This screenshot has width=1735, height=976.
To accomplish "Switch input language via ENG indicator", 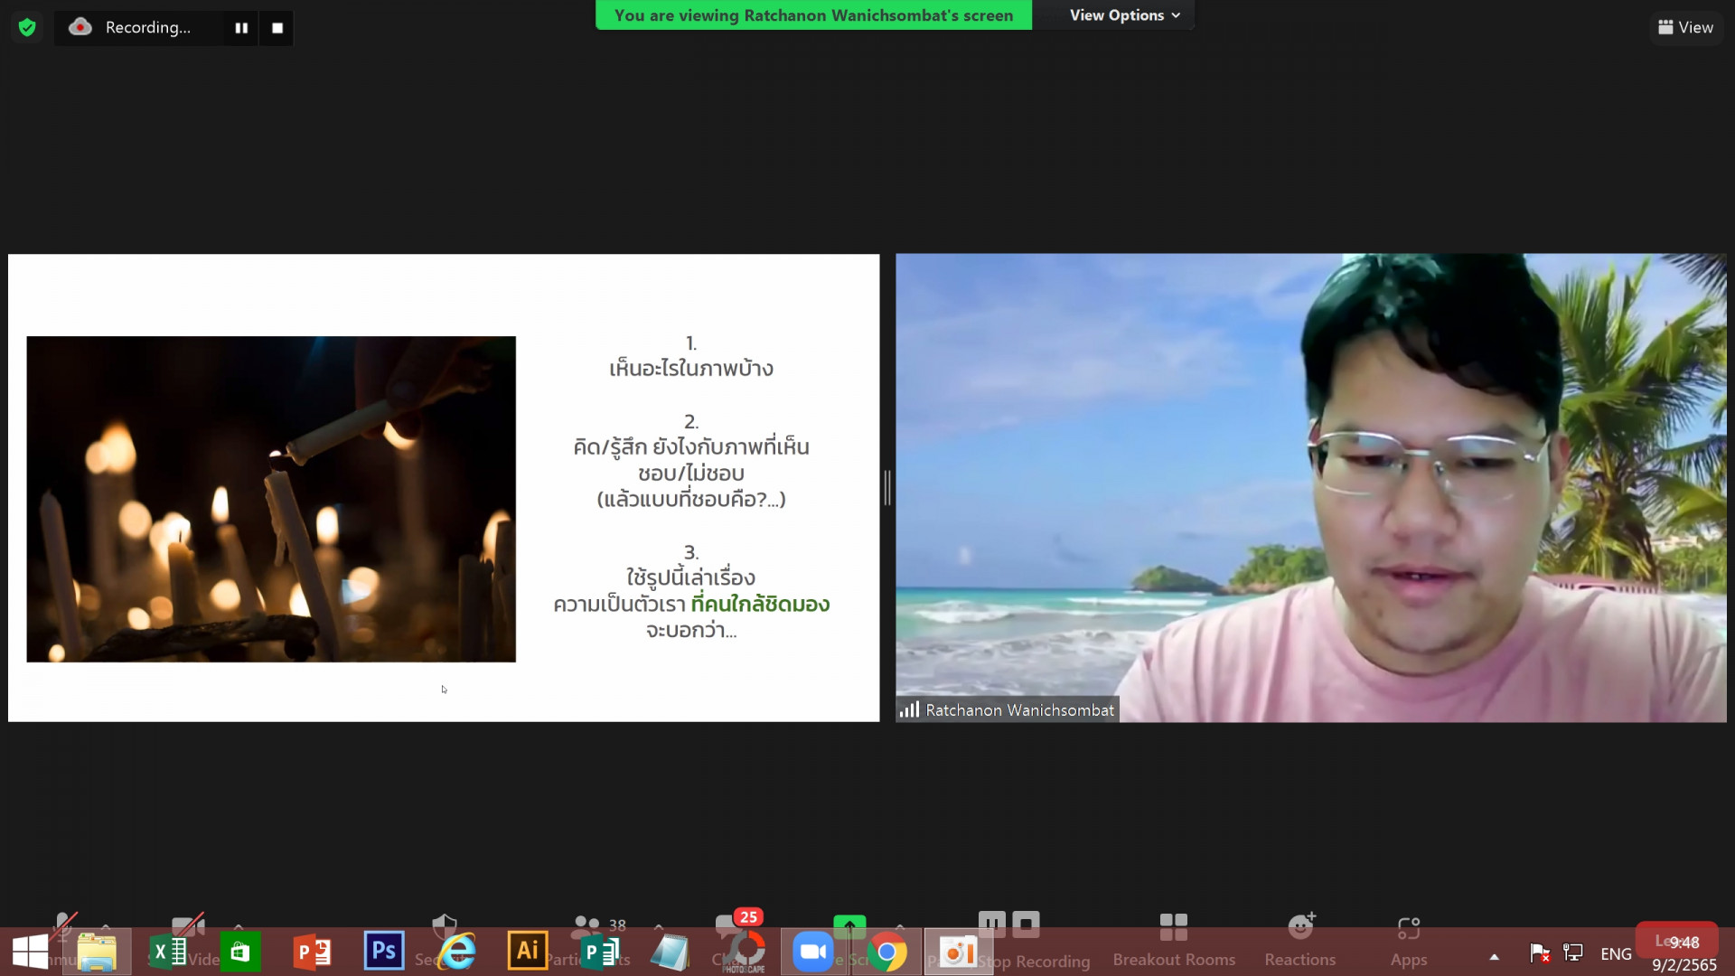I will tap(1616, 954).
